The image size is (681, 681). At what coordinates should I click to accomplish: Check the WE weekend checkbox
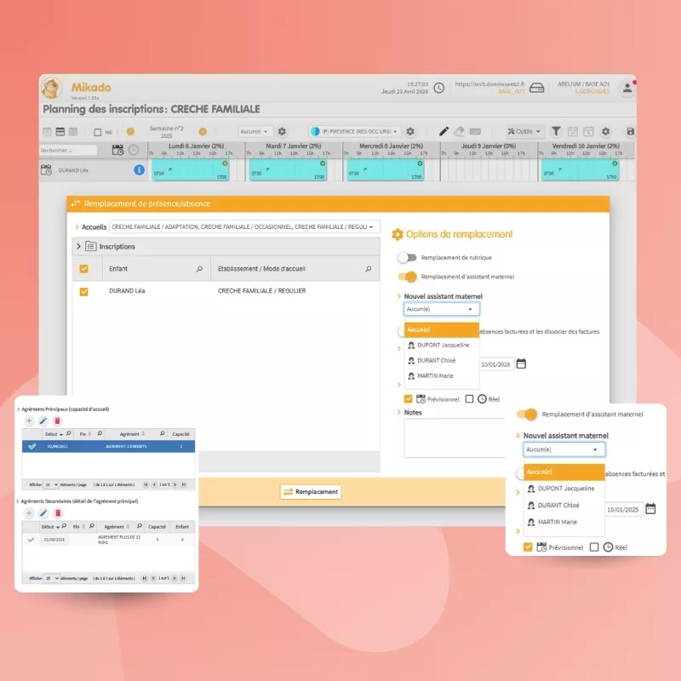(x=98, y=132)
